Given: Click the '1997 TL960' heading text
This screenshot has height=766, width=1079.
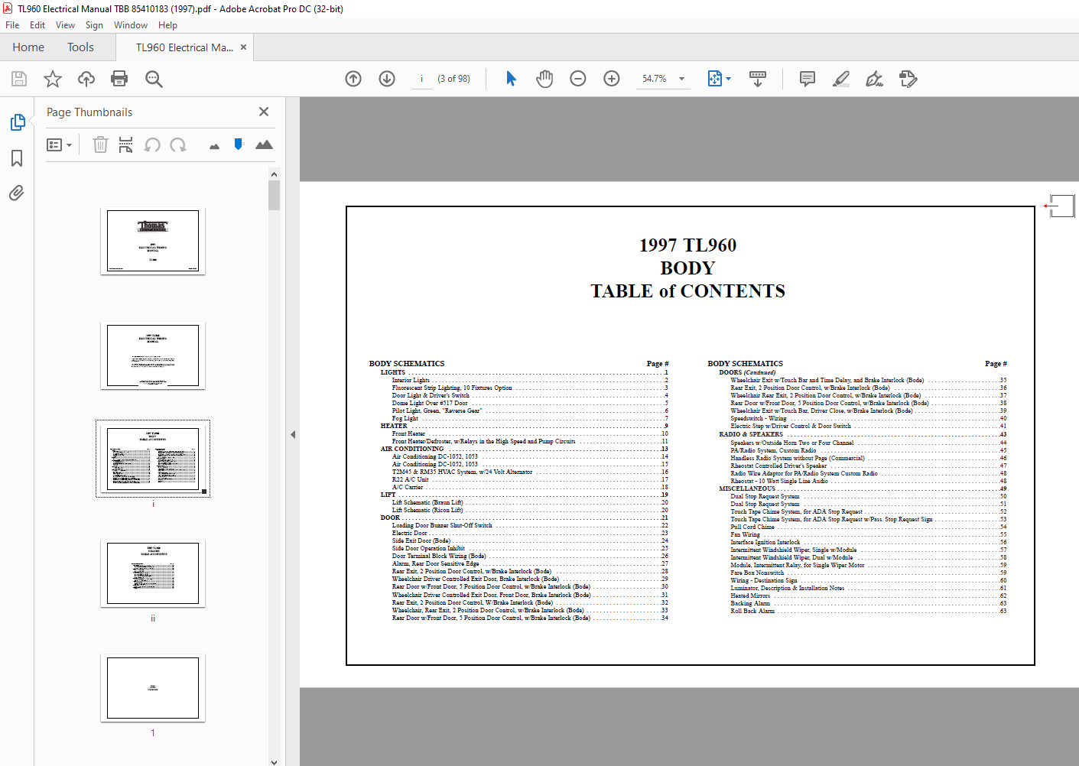Looking at the screenshot, I should click(687, 245).
